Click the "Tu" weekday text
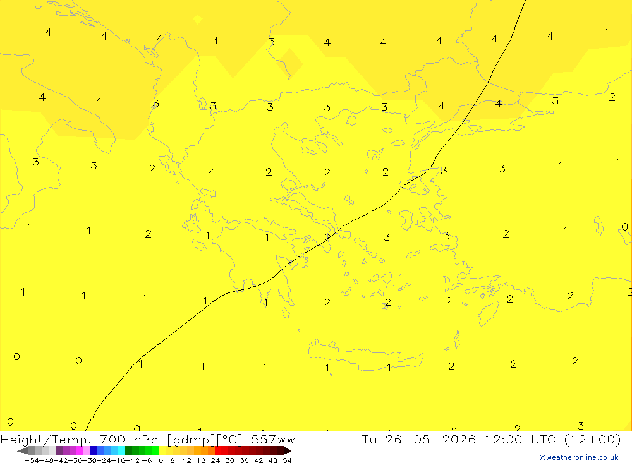This screenshot has width=632, height=463. point(369,439)
